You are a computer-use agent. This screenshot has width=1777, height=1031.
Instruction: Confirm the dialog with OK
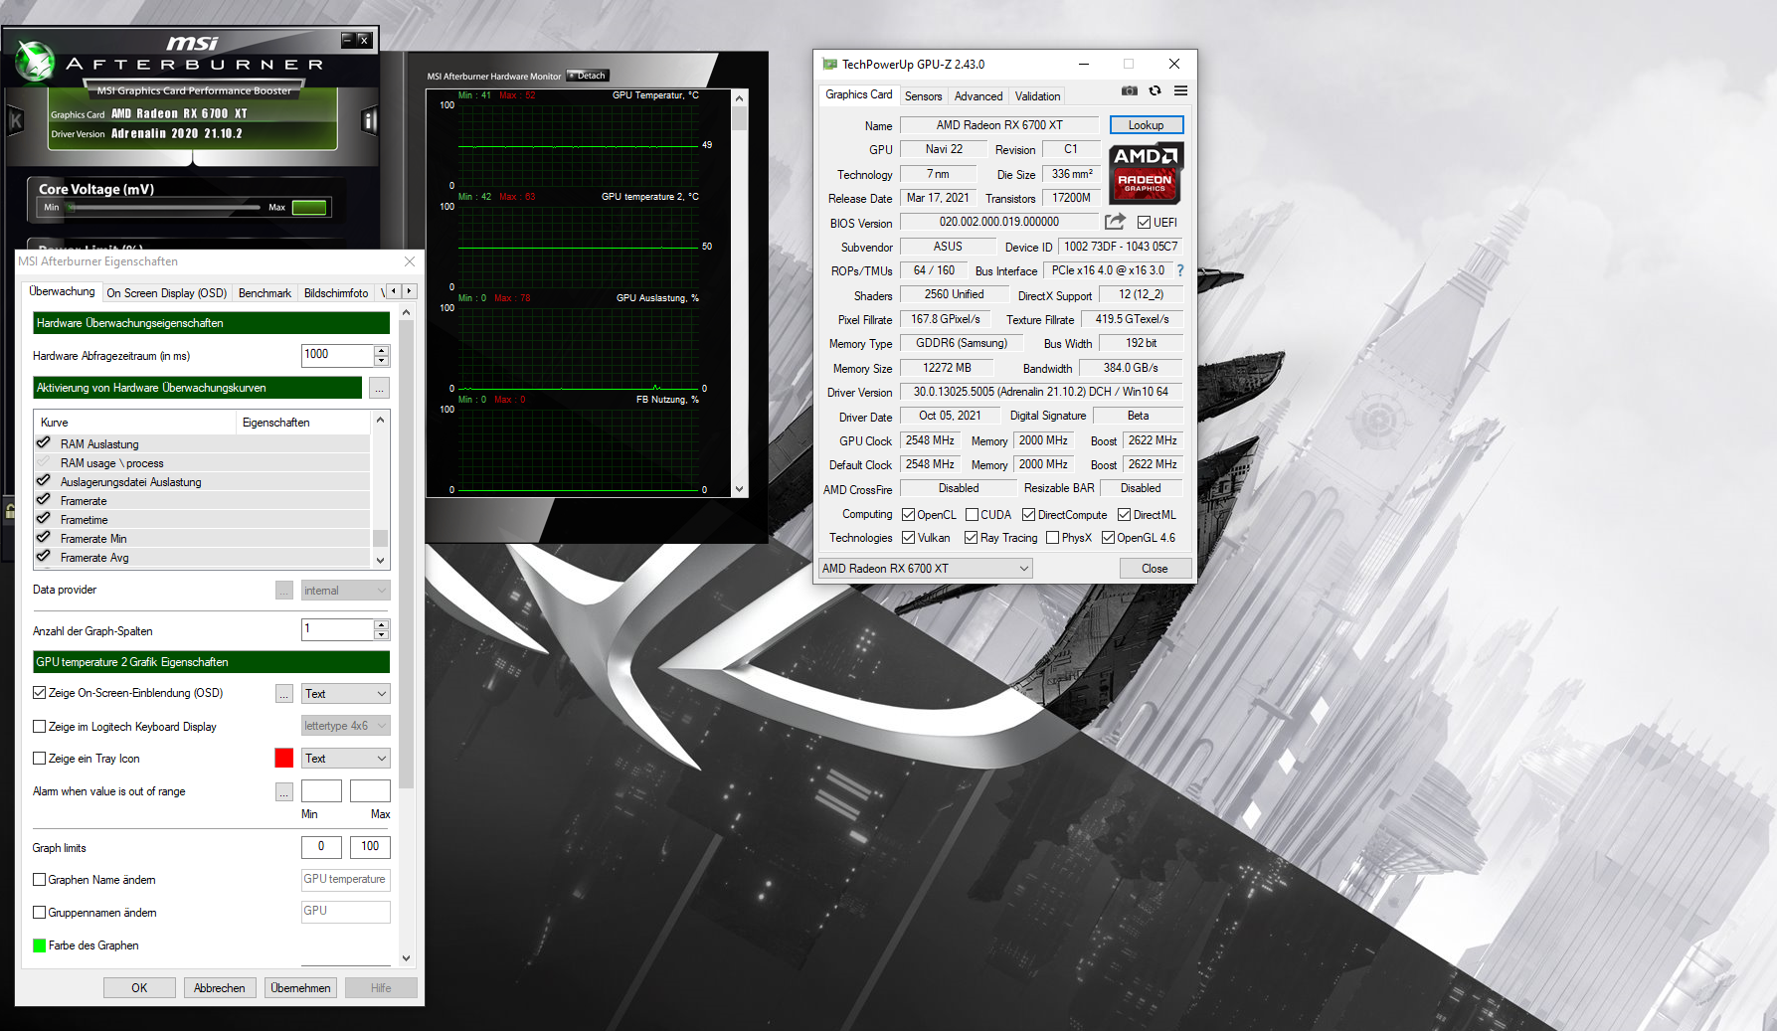(139, 988)
